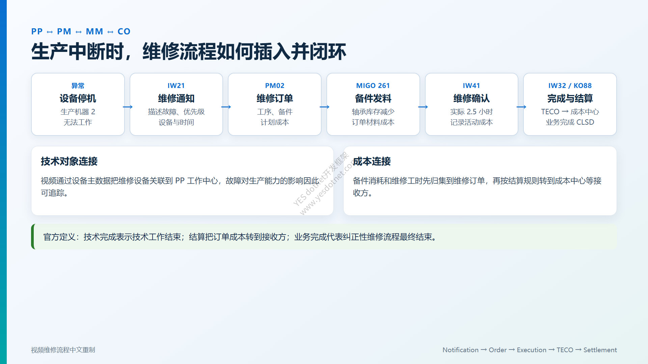Click the text 描述故障、优先级

tap(176, 112)
